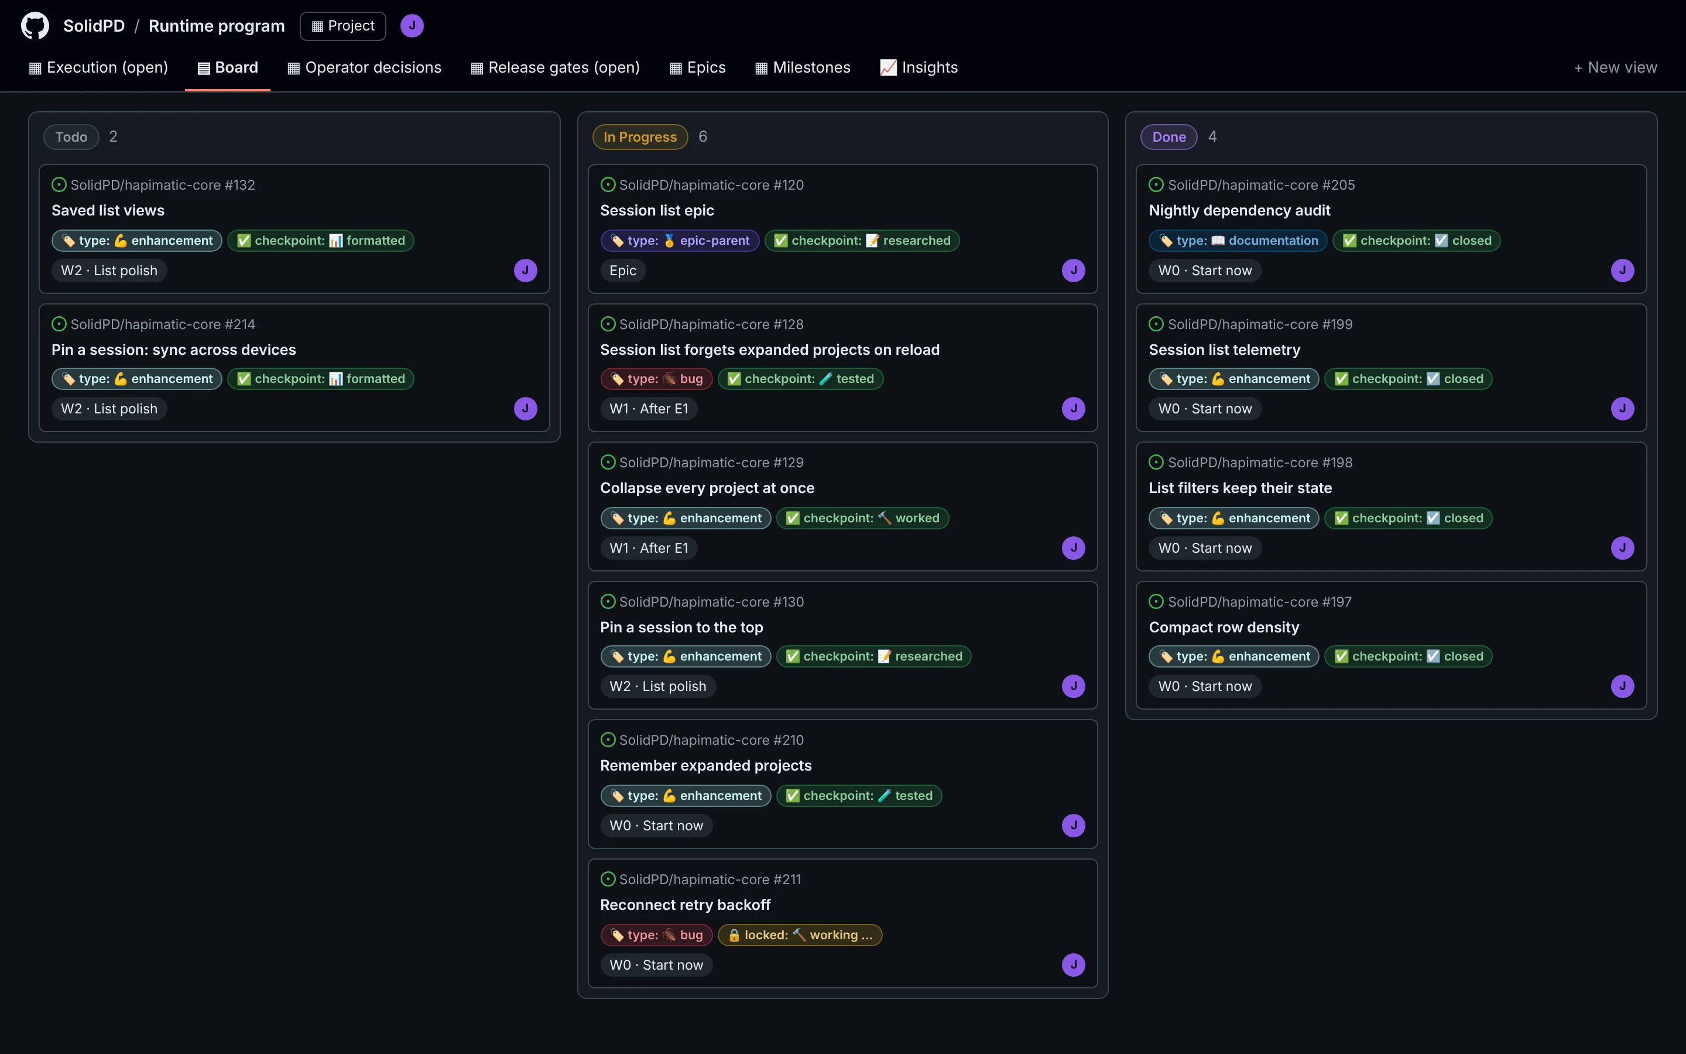Open the GitHub logo home link
This screenshot has height=1054, width=1686.
click(35, 26)
